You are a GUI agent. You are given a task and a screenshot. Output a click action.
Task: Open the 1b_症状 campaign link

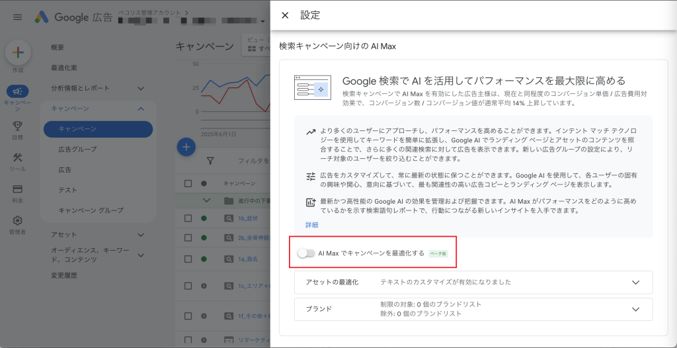(249, 218)
